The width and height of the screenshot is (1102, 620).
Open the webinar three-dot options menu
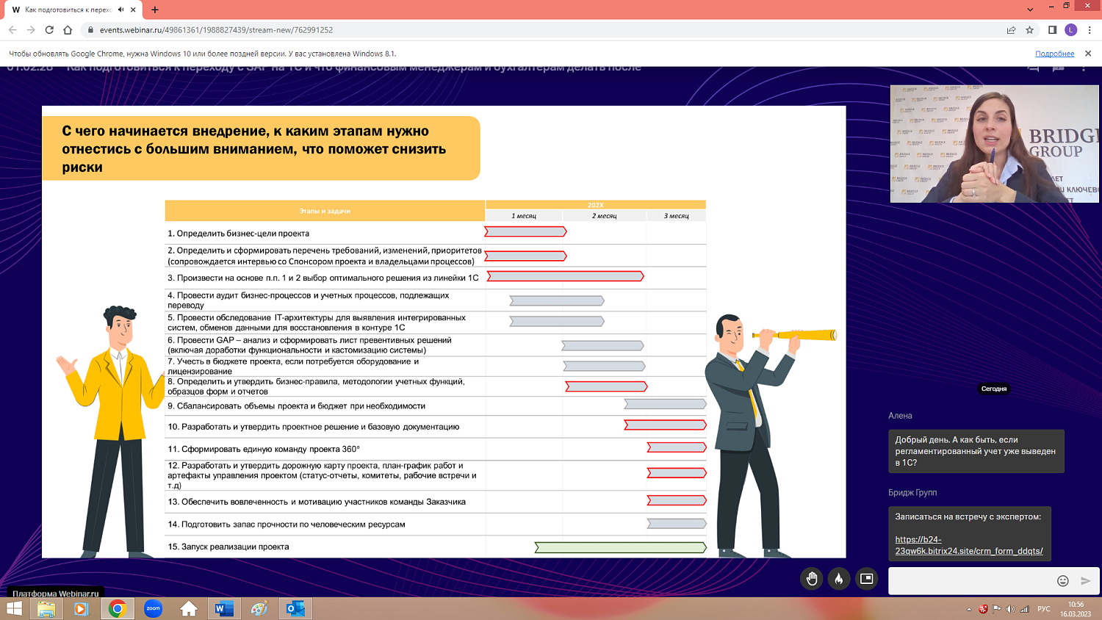pos(1084,68)
